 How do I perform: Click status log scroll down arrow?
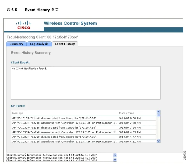point(115,160)
